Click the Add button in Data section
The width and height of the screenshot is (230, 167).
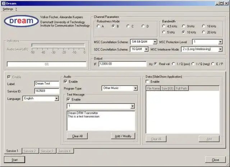[209, 139]
